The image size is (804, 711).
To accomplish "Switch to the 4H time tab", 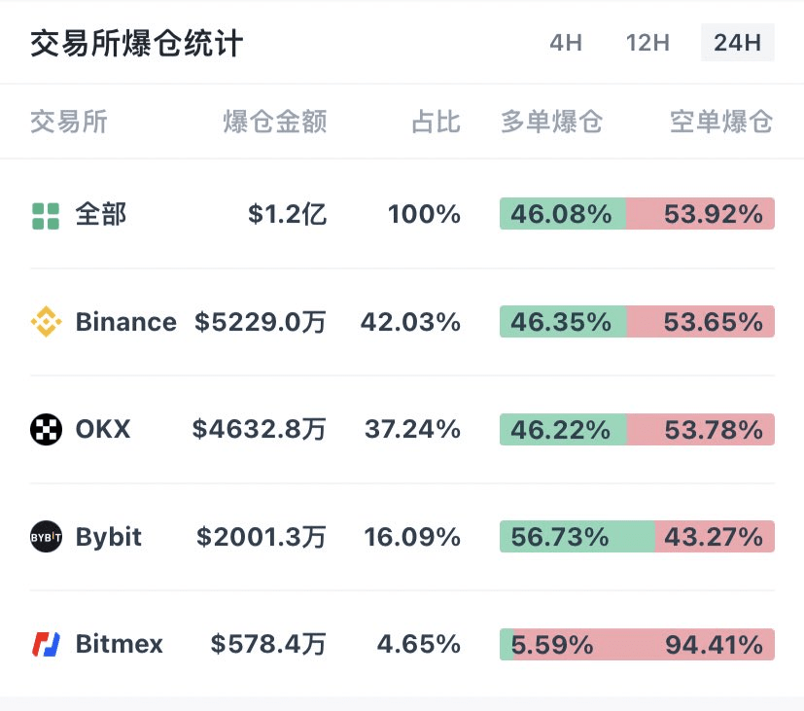I will 565,43.
